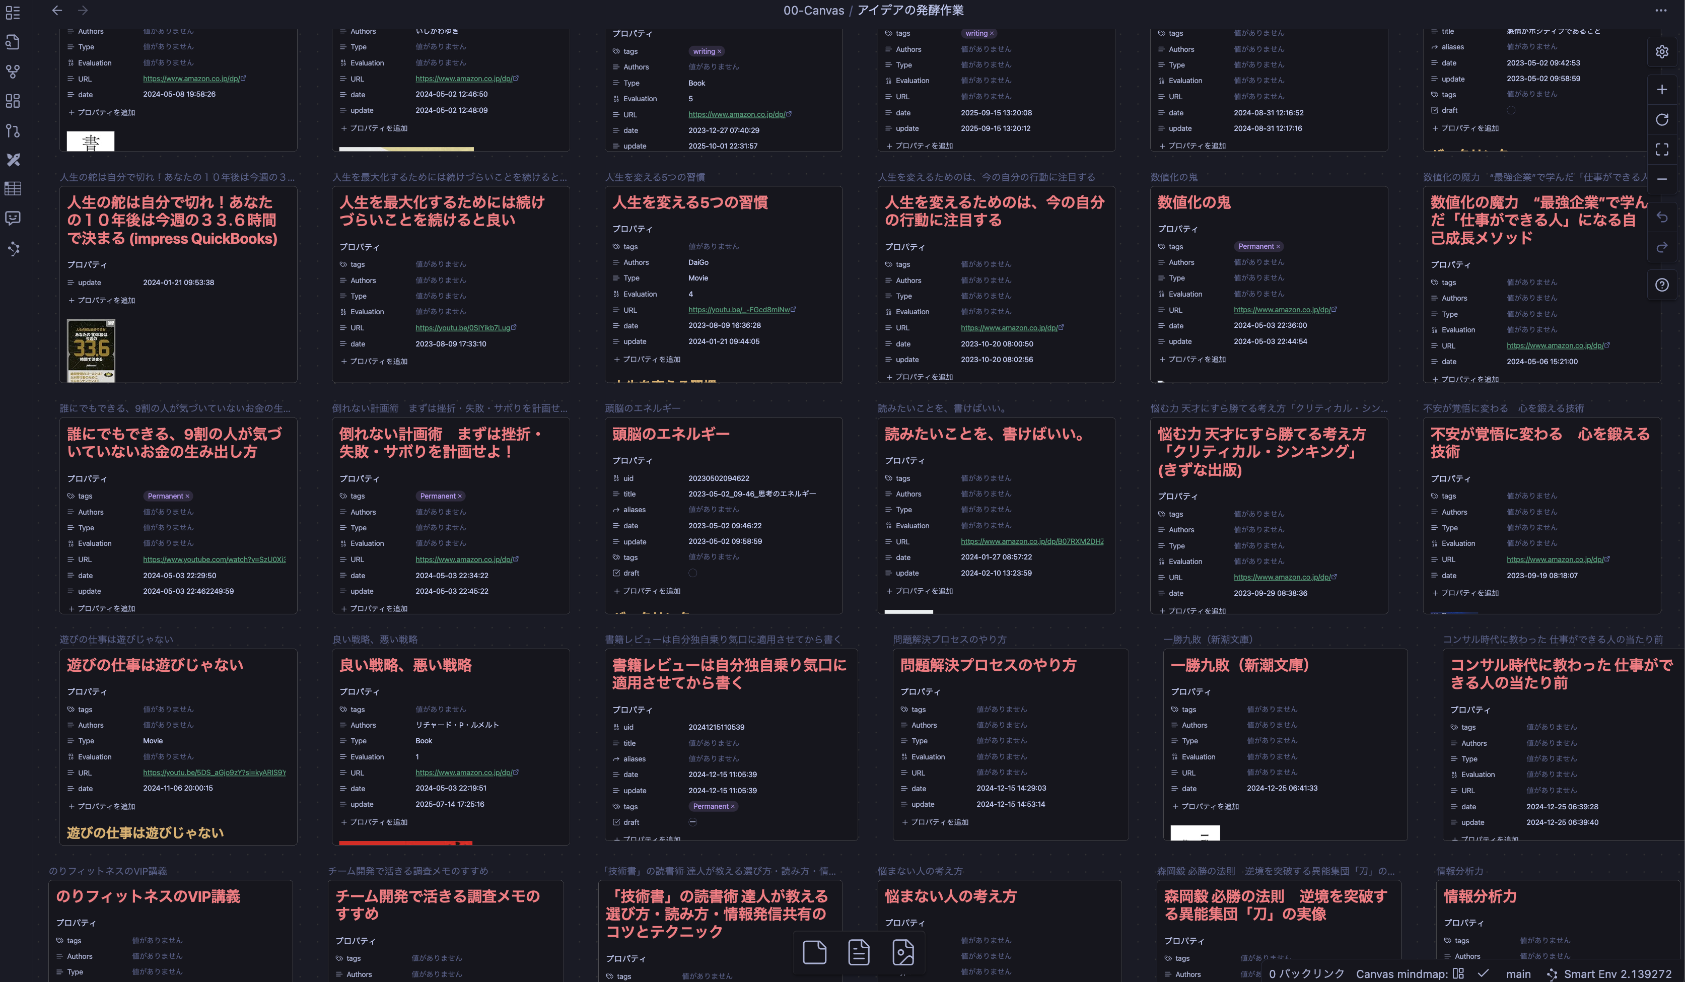Click 00-Canvas in the breadcrumb title

pyautogui.click(x=813, y=10)
